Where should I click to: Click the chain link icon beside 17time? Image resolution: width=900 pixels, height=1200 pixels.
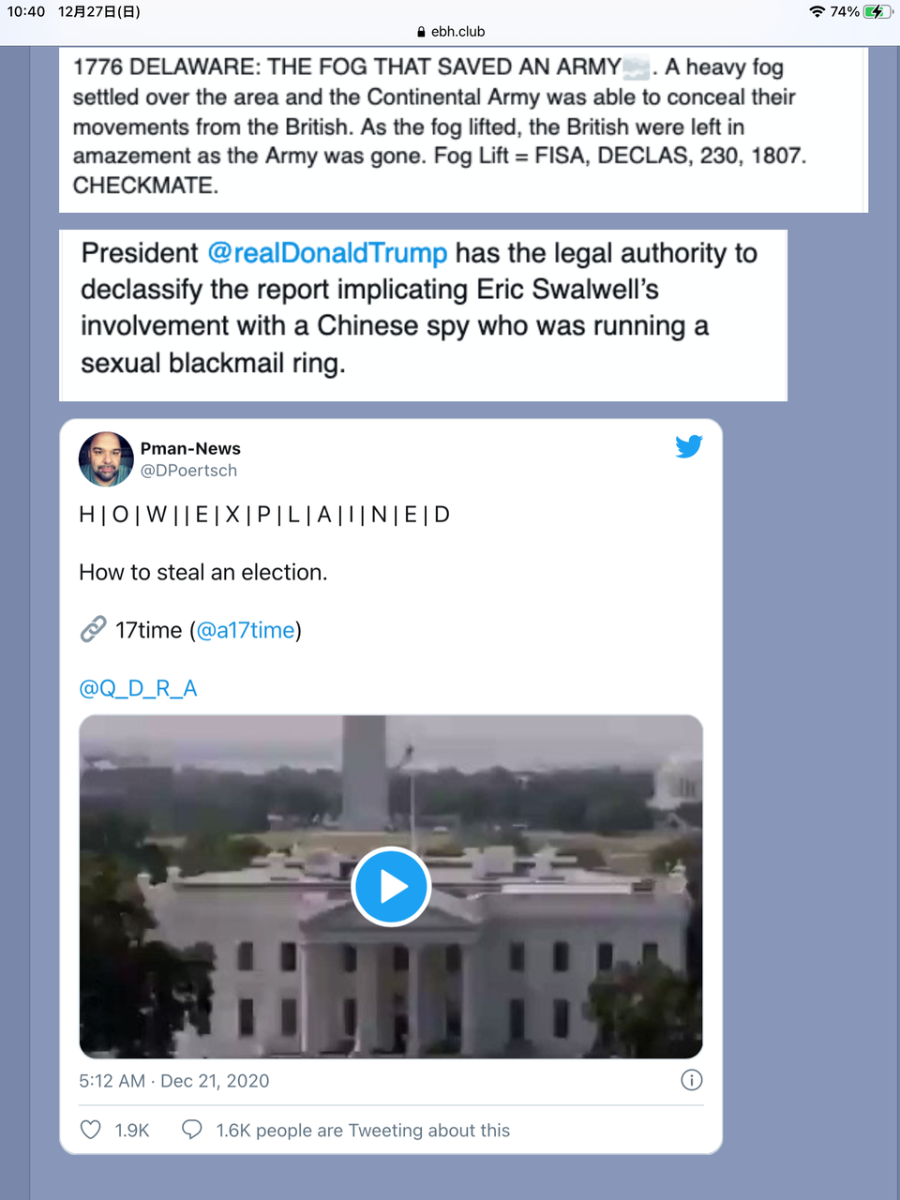point(93,629)
